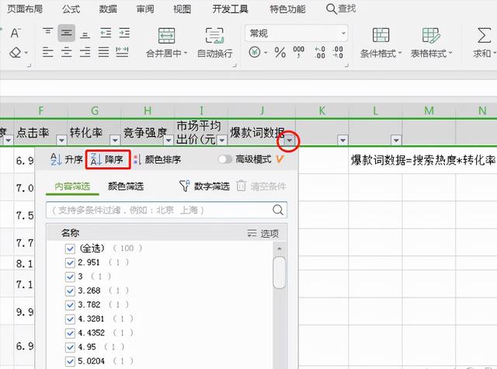Viewport: 497px width, 369px height.
Task: Click the font size A icon
Action: (16, 33)
